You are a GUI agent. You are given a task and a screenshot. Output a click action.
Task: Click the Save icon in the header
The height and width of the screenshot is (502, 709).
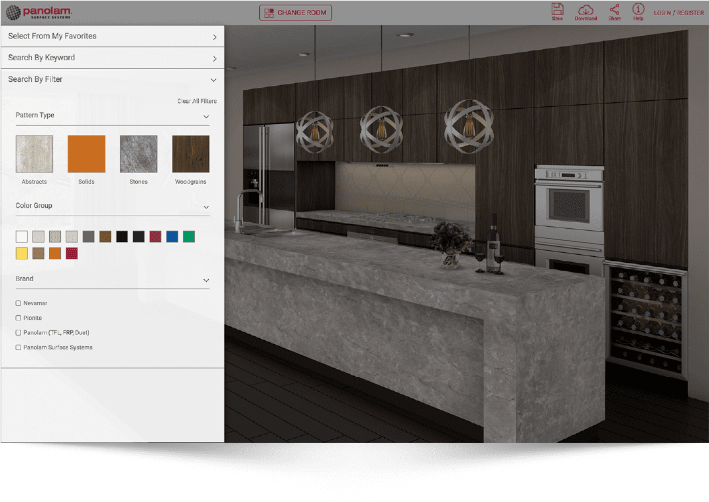(557, 12)
